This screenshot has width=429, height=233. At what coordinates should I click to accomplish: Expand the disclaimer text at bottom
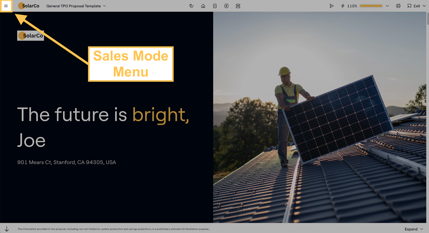pyautogui.click(x=414, y=229)
